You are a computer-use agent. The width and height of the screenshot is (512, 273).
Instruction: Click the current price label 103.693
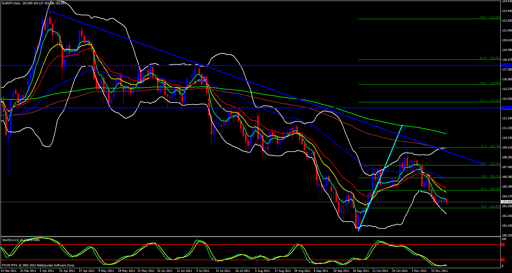pos(506,202)
